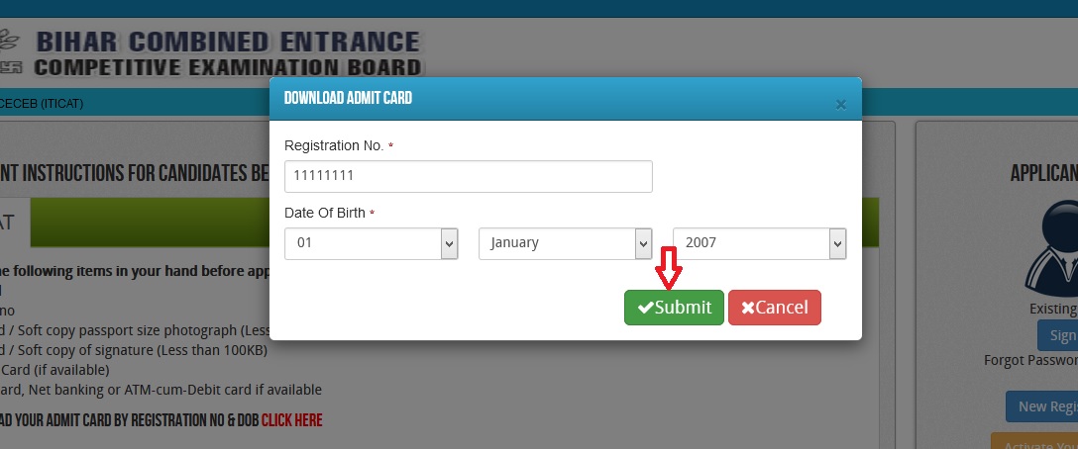
Task: Click the arrow of the day selector
Action: coord(450,243)
